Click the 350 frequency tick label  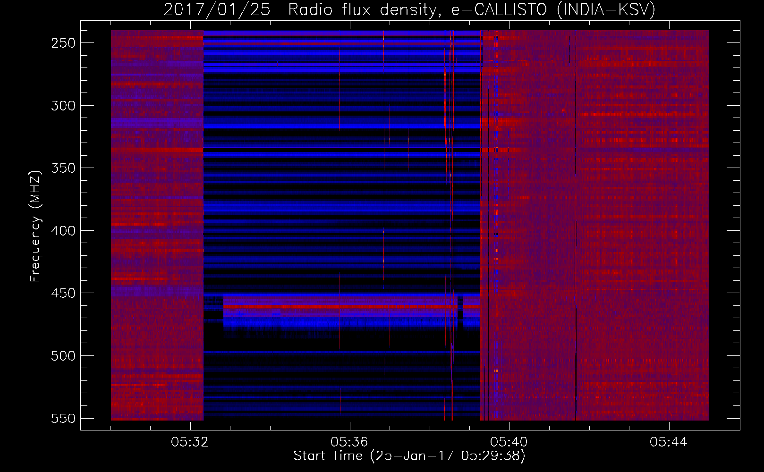[63, 168]
